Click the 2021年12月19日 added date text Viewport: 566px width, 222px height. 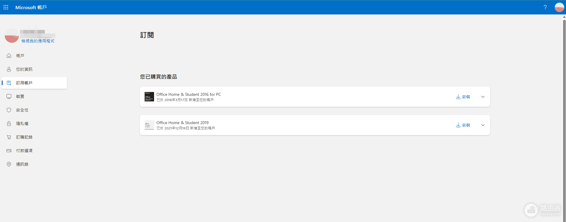click(x=177, y=128)
